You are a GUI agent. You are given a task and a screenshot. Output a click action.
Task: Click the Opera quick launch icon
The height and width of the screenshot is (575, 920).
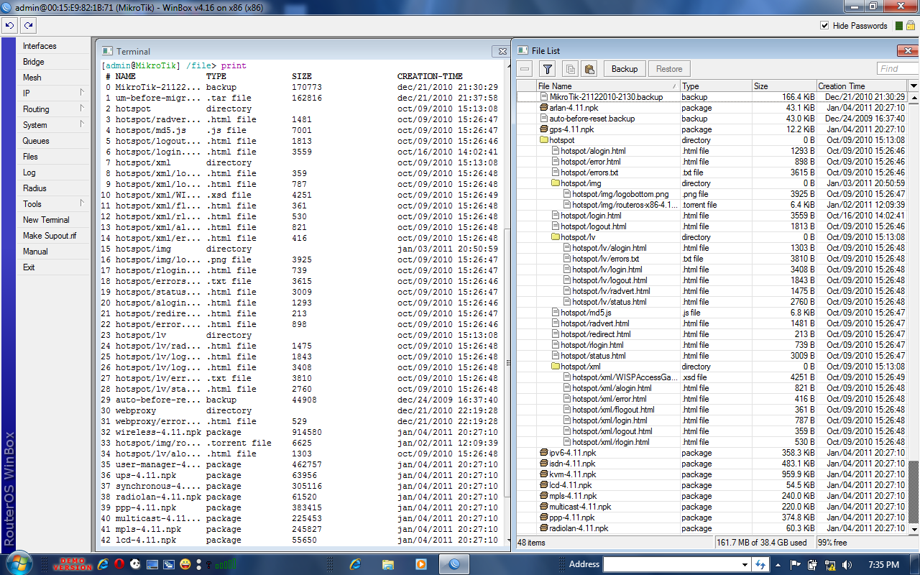119,564
